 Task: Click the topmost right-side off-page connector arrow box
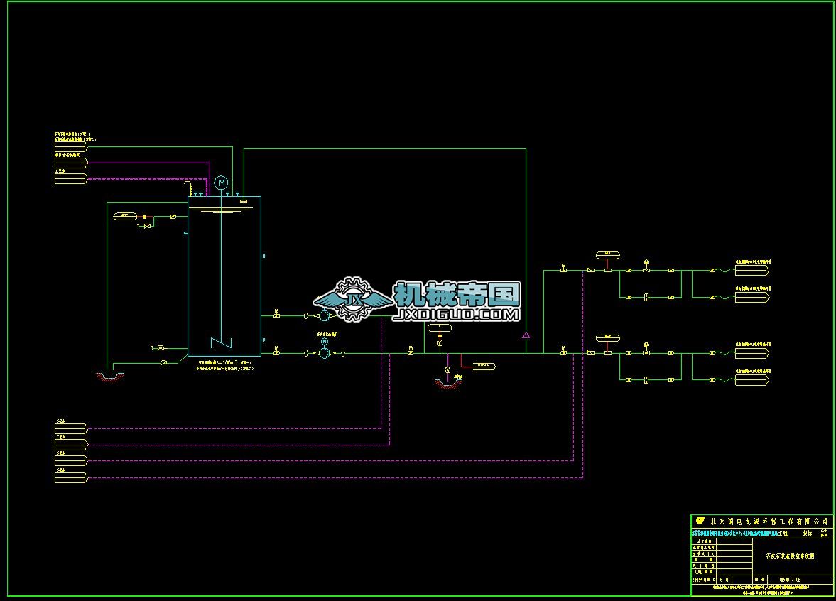tap(752, 271)
